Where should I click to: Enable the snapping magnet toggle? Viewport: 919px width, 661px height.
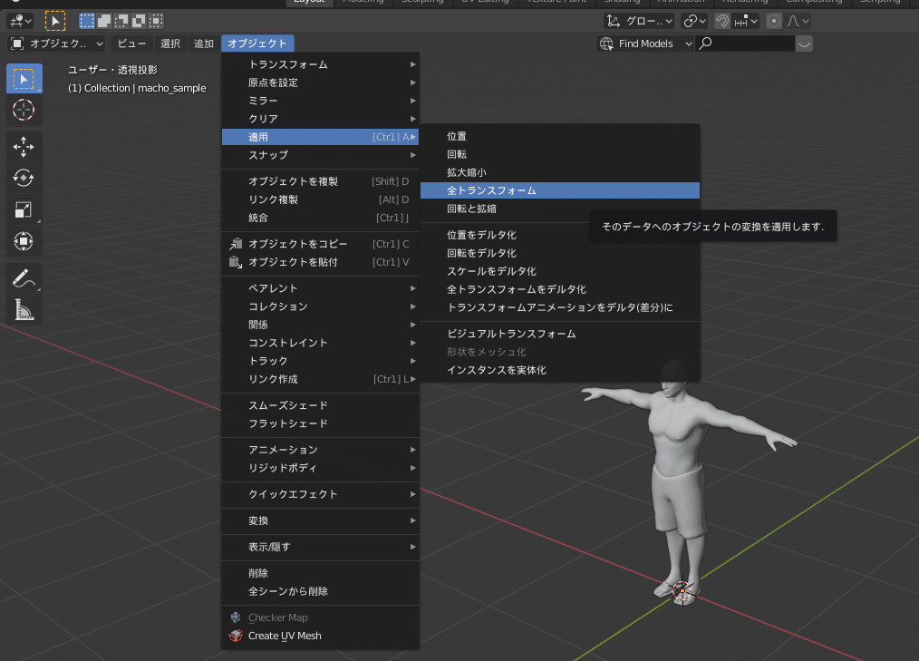coord(722,21)
